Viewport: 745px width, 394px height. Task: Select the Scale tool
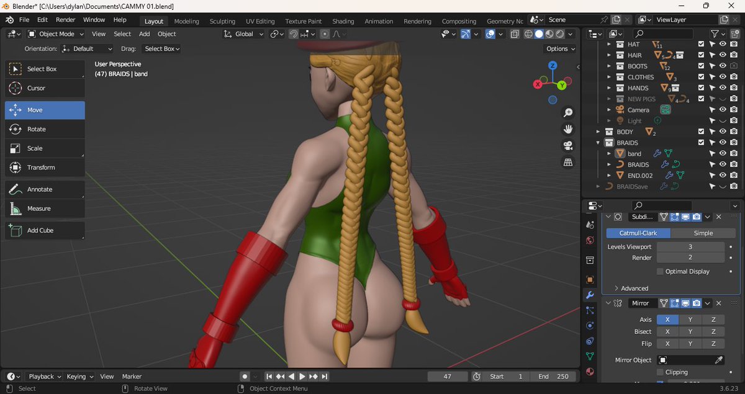coord(45,148)
